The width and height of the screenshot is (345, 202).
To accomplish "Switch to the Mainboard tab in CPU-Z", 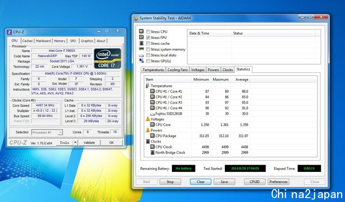I will coord(43,41).
